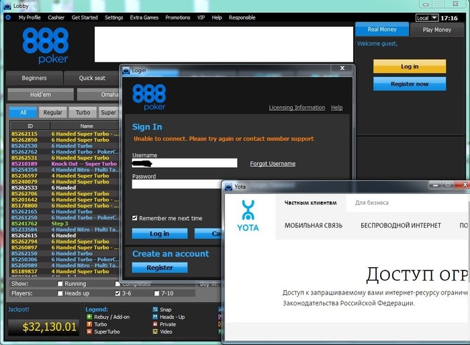Switch to the Real Money tab
Viewport: 470px width, 345px height.
coord(382,30)
